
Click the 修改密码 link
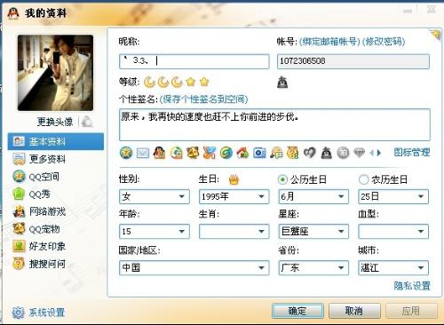pos(384,42)
